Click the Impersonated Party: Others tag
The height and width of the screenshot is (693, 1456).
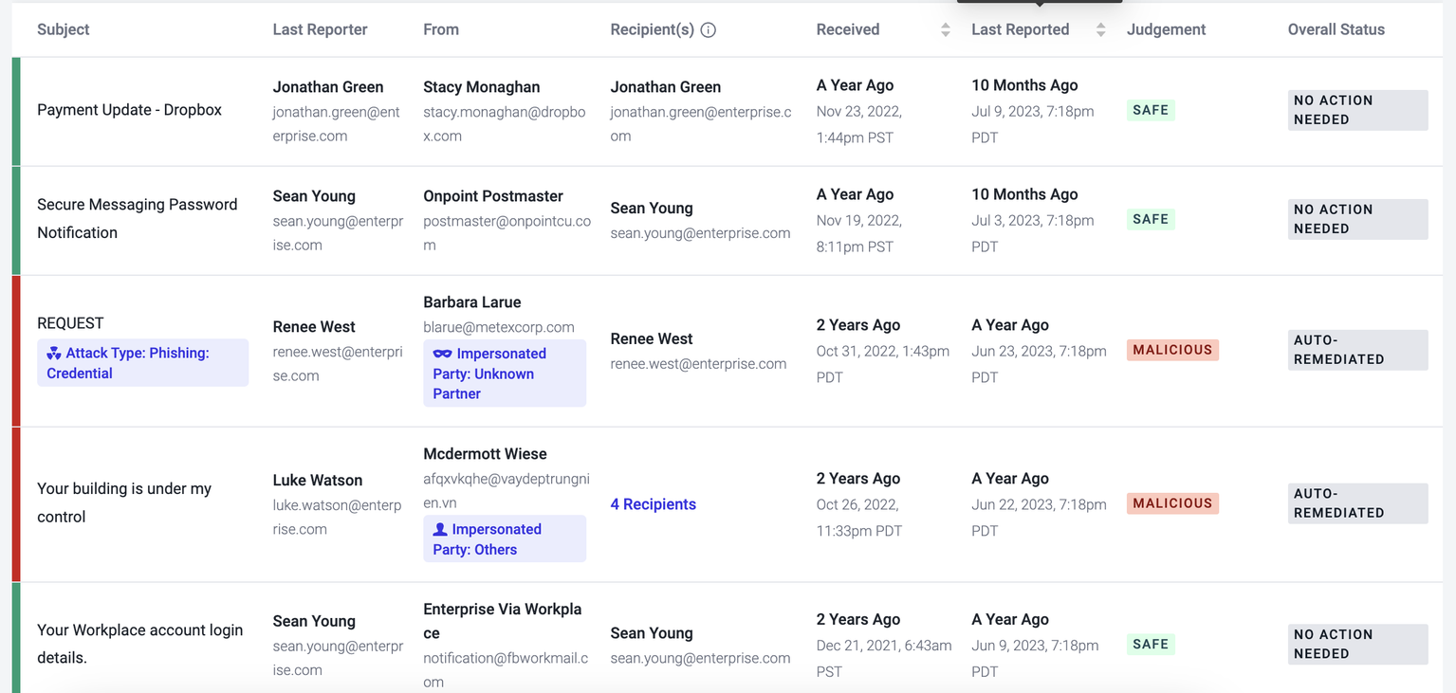pos(504,539)
